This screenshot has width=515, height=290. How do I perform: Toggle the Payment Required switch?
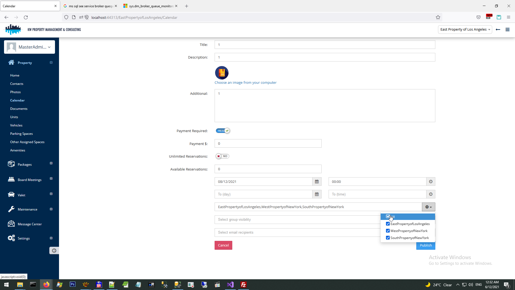[x=223, y=131]
